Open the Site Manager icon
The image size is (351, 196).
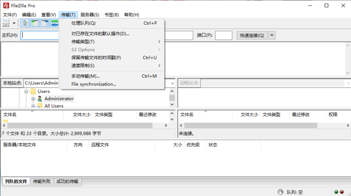tap(6, 23)
